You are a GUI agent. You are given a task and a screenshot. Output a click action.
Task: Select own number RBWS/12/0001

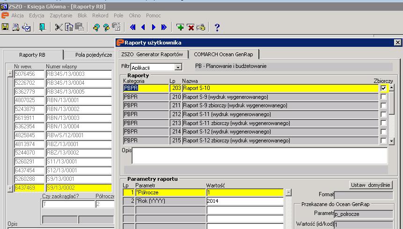[x=79, y=135]
